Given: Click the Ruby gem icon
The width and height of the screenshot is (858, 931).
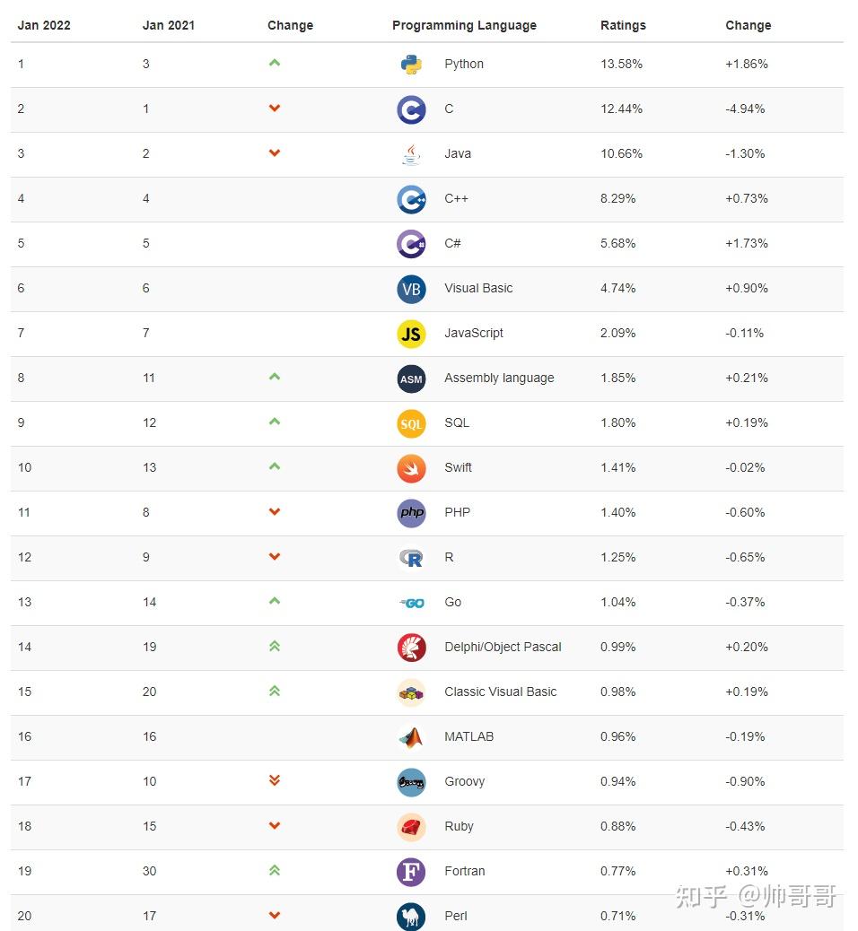Looking at the screenshot, I should pos(411,827).
